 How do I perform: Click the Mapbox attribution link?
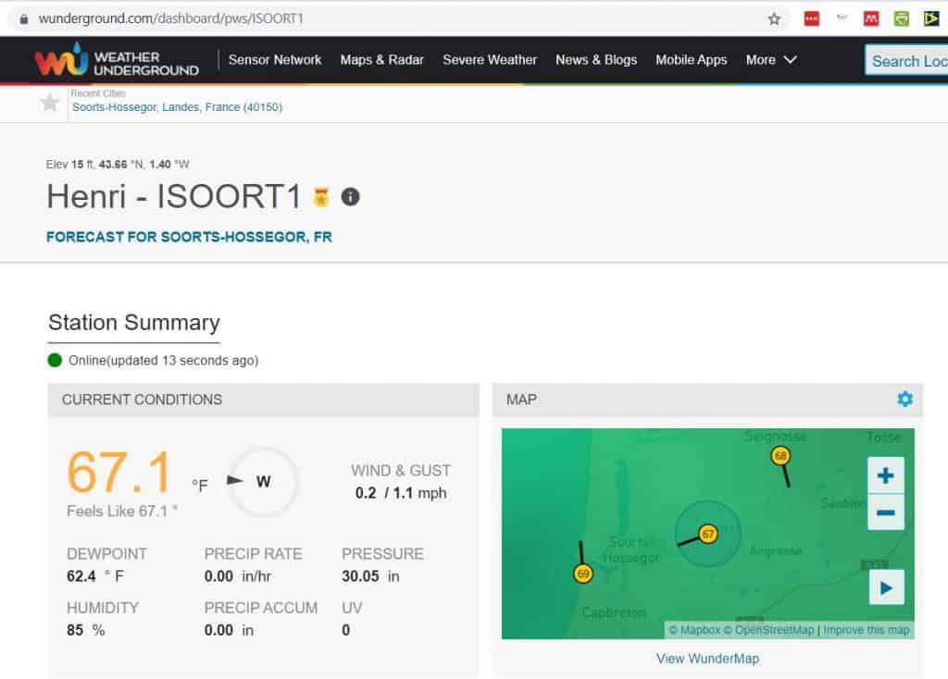tap(694, 630)
